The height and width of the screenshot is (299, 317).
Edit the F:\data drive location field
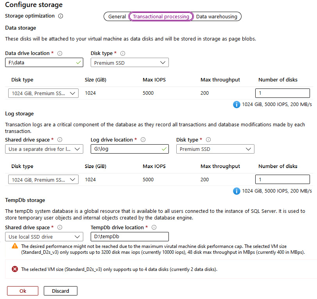coord(44,62)
